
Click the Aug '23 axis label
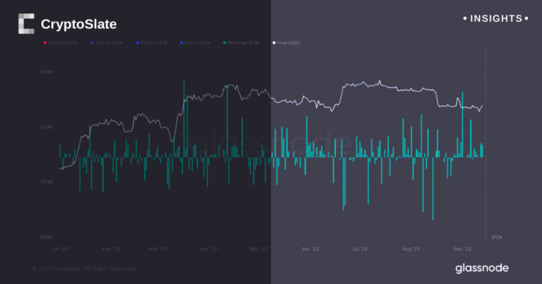411,249
